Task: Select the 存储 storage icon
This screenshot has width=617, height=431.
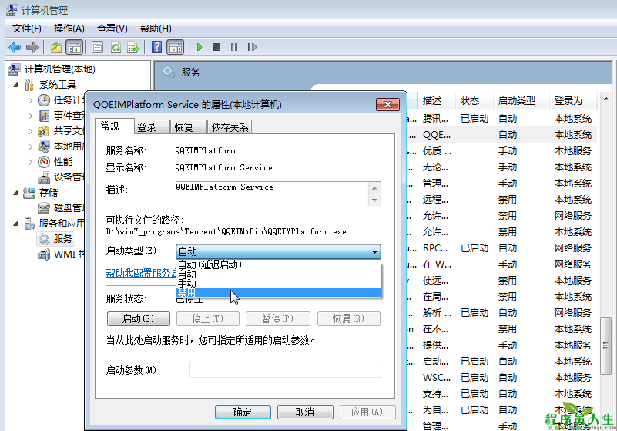Action: pos(29,193)
